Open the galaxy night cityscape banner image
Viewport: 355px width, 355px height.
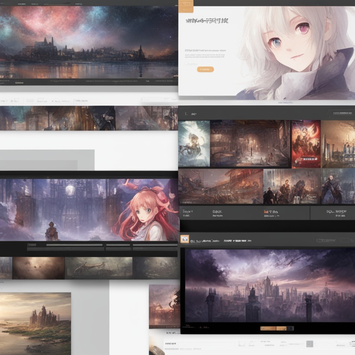pos(89,43)
